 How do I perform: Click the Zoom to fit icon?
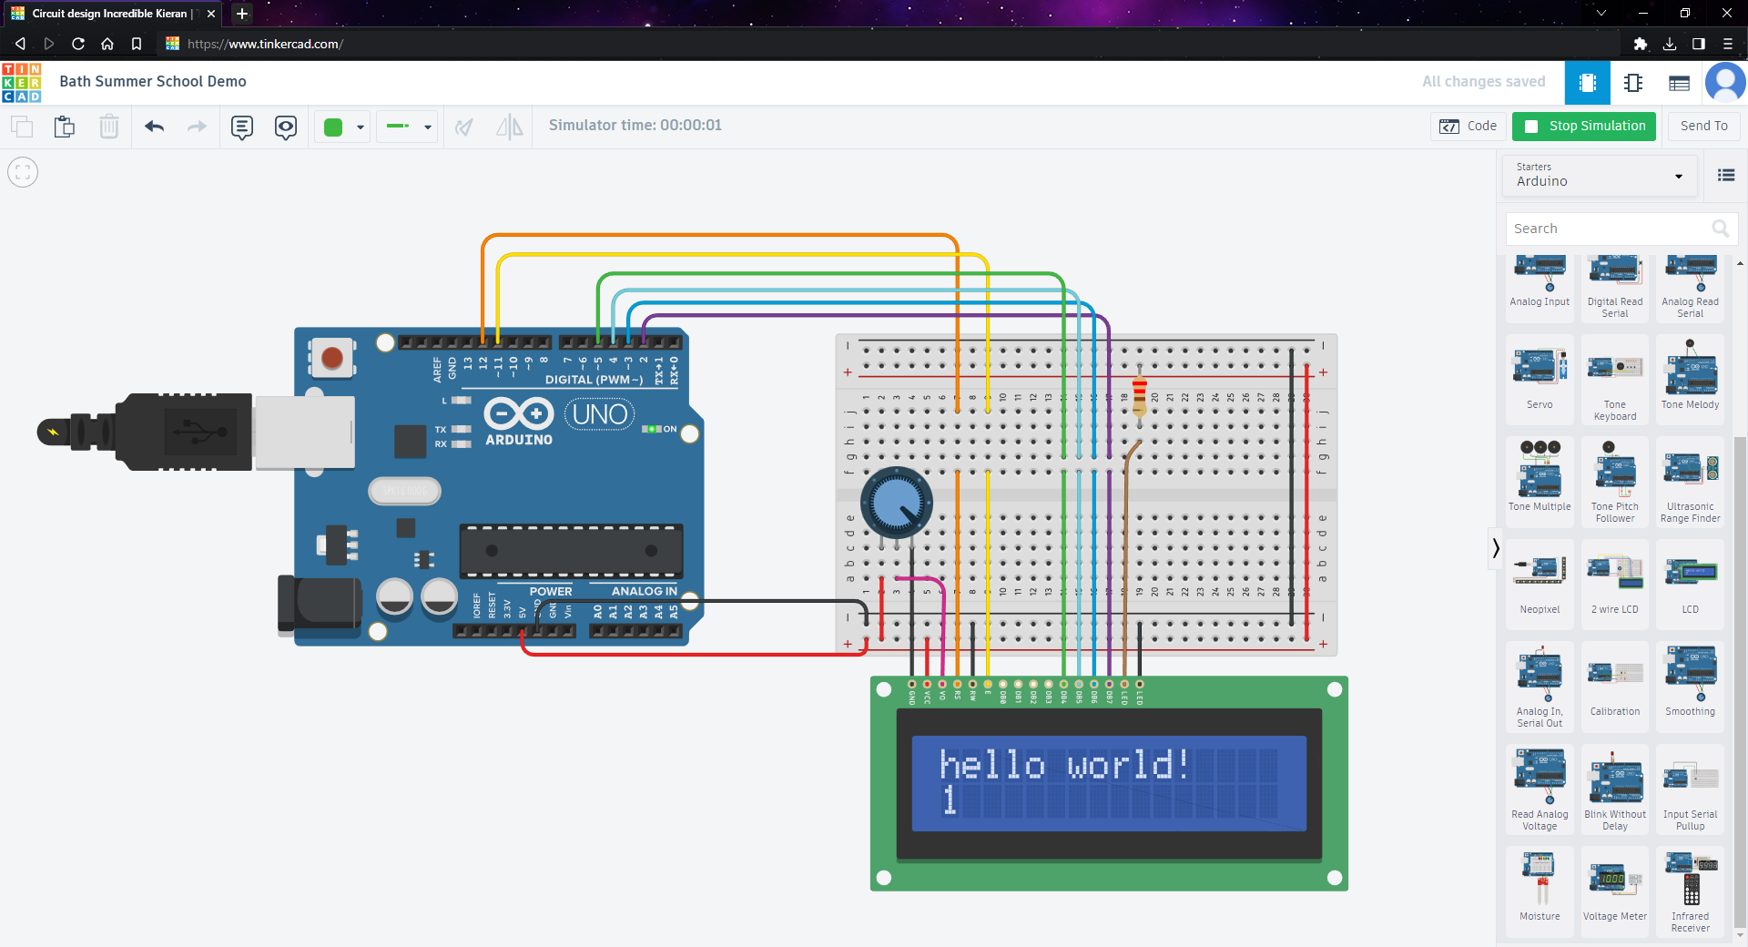(x=23, y=172)
